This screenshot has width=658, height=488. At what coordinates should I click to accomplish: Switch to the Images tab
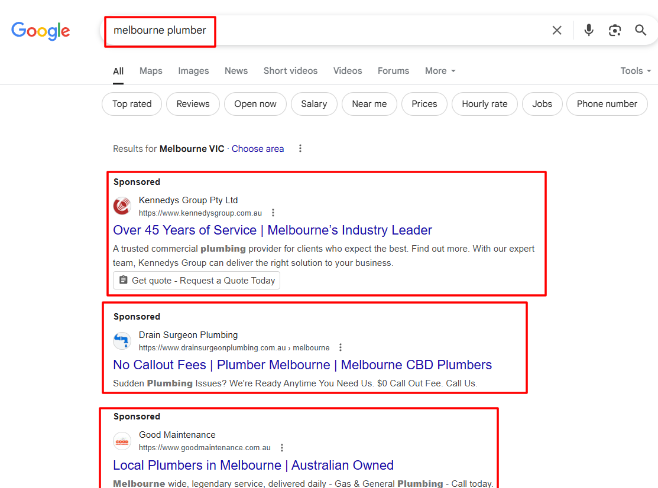point(193,71)
